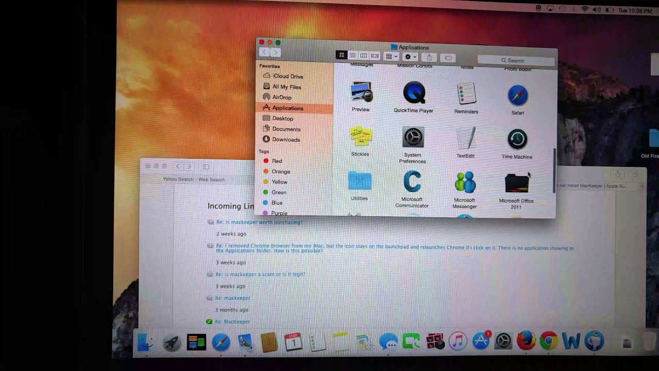659x371 pixels.
Task: Select the Blue tag in sidebar
Action: pos(277,203)
